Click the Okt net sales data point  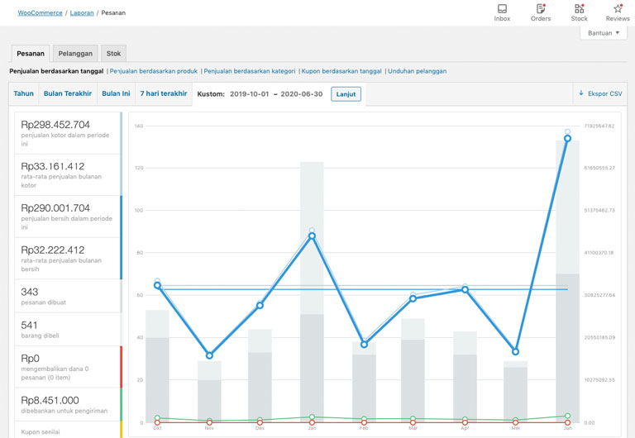pos(158,285)
